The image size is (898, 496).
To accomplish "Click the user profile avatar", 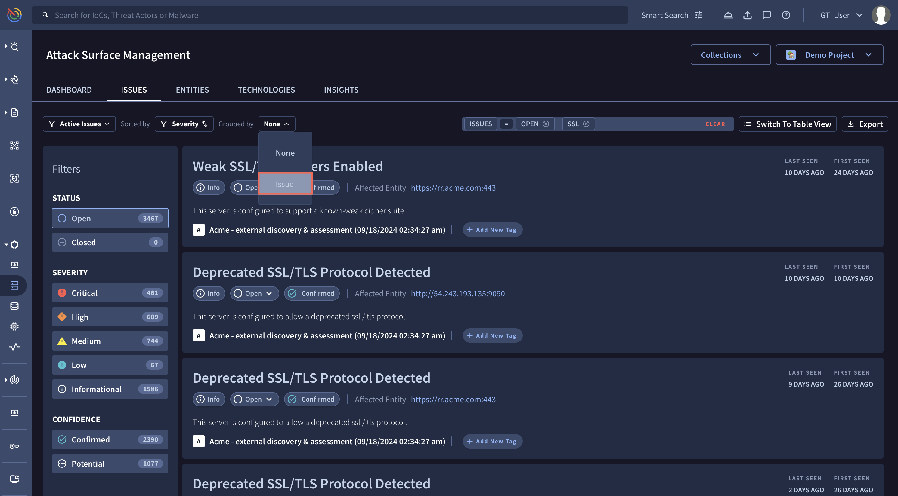I will click(881, 15).
